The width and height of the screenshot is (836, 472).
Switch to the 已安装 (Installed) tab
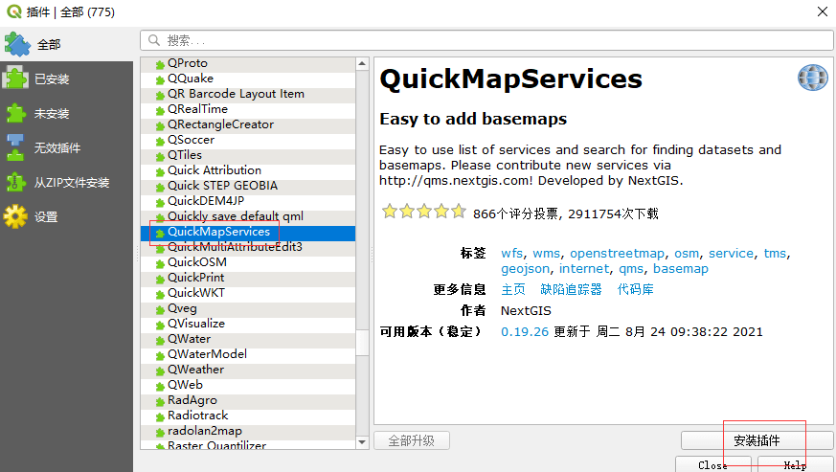[x=66, y=79]
